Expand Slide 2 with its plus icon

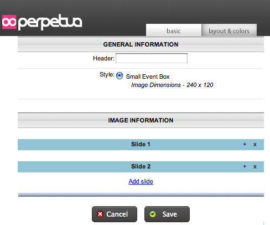(245, 166)
